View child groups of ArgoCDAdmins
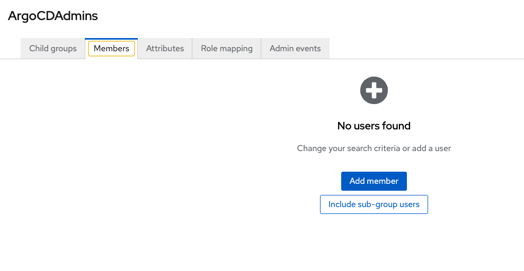 coord(53,49)
